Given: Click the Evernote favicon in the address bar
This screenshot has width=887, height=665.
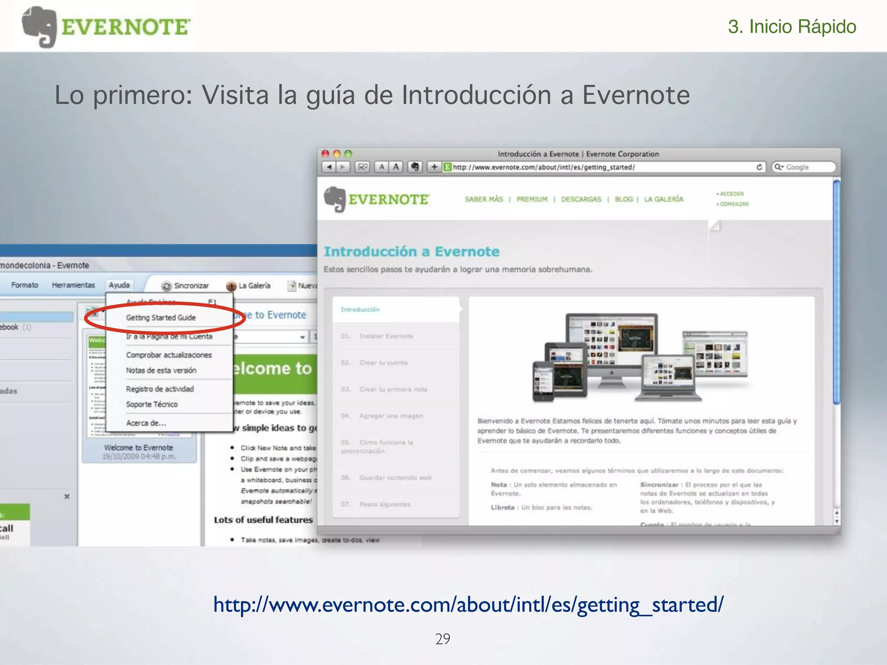Looking at the screenshot, I should 447,167.
